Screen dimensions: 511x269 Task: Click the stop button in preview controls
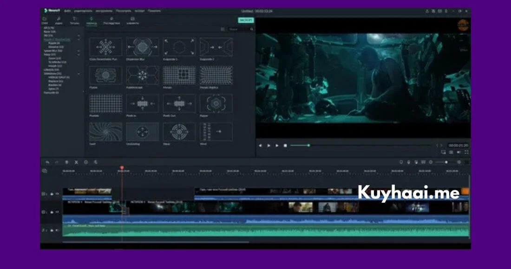tap(285, 145)
